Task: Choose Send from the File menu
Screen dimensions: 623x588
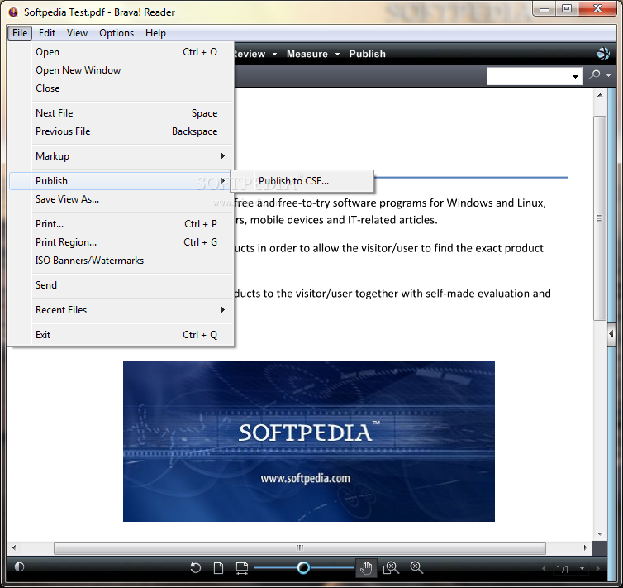Action: 121,285
